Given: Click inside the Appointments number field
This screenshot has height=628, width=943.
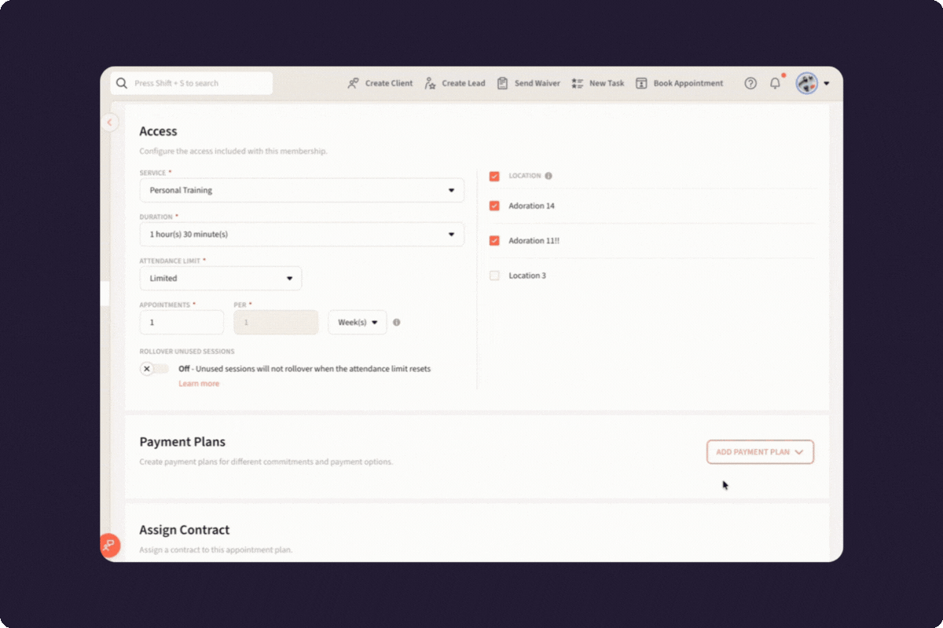Looking at the screenshot, I should tap(182, 322).
